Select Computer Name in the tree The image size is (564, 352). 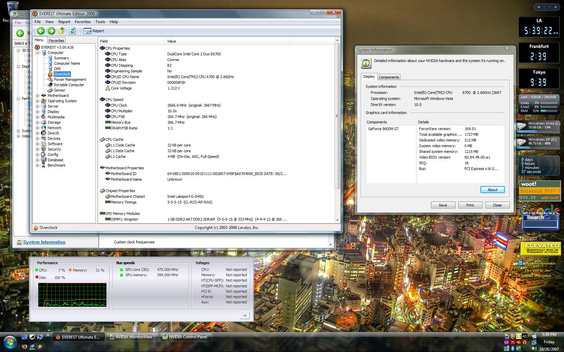[67, 63]
